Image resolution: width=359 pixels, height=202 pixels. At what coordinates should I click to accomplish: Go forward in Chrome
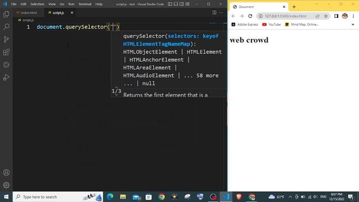242,16
